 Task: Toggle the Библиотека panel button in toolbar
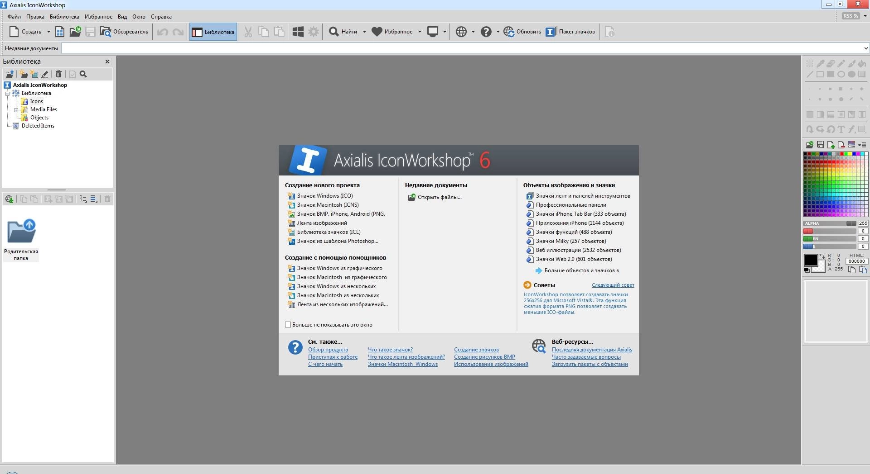[x=213, y=32]
